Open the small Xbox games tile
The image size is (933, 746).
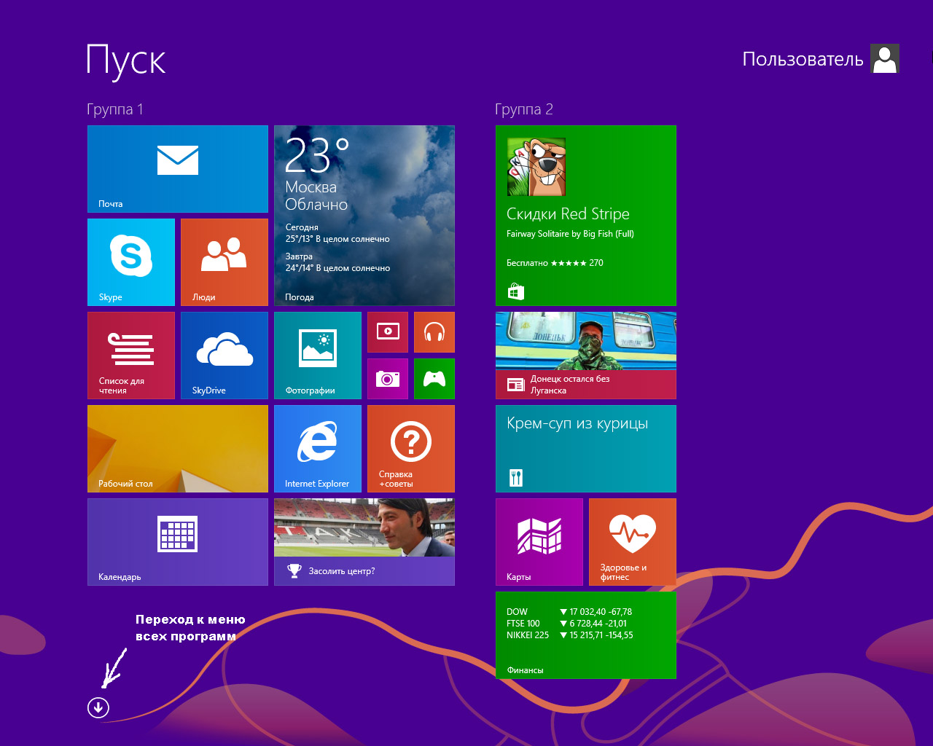[434, 379]
